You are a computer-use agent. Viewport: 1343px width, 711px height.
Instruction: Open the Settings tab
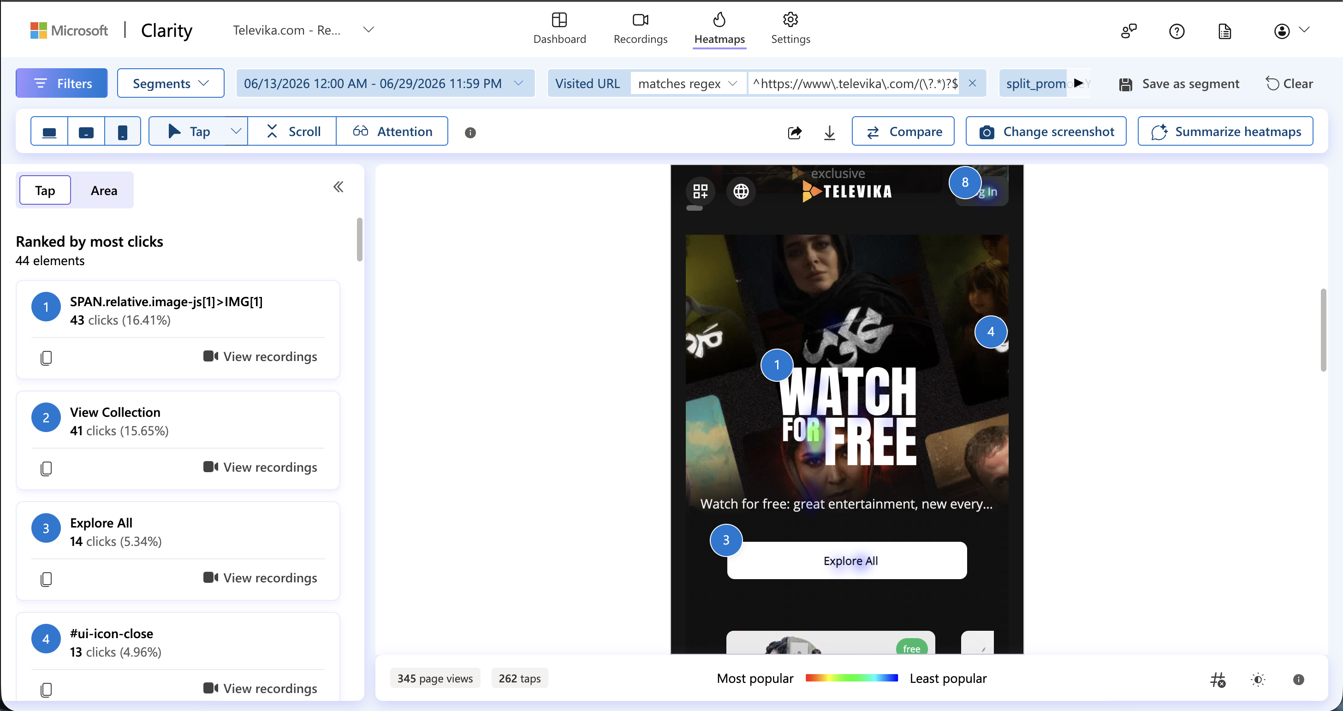click(790, 29)
